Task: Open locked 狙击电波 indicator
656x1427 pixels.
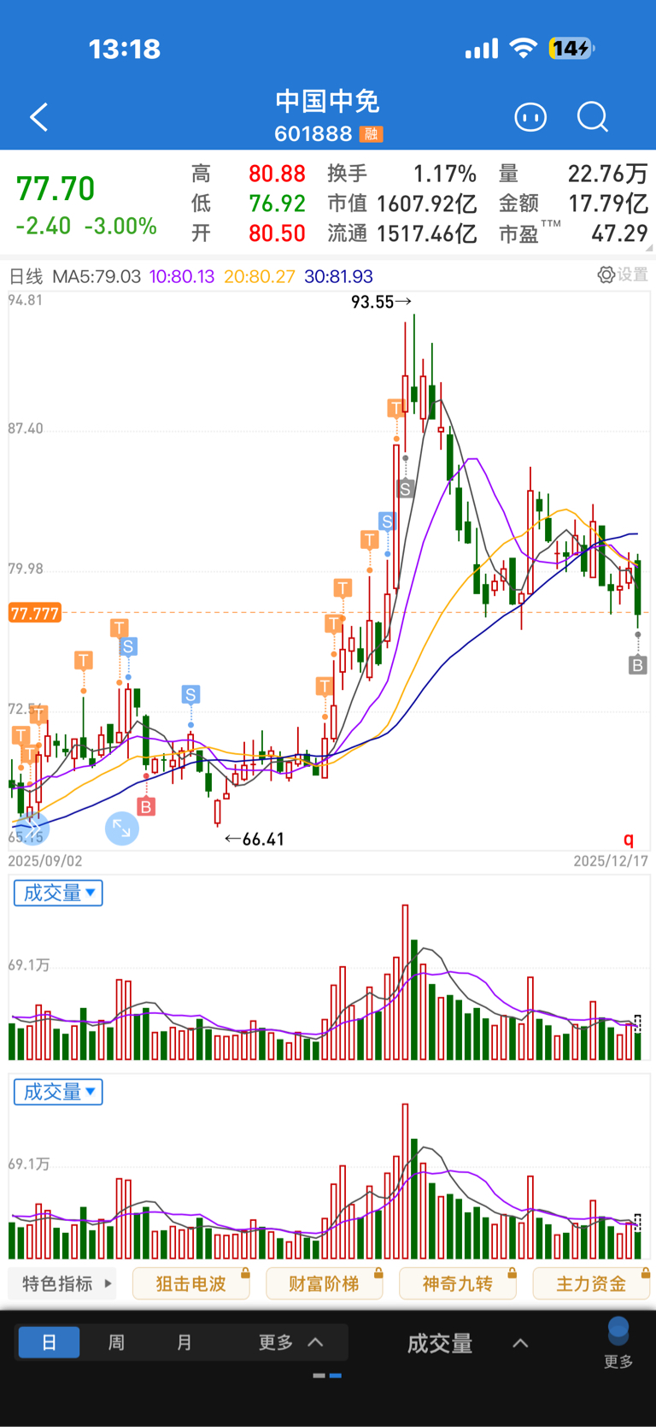Action: tap(191, 1283)
